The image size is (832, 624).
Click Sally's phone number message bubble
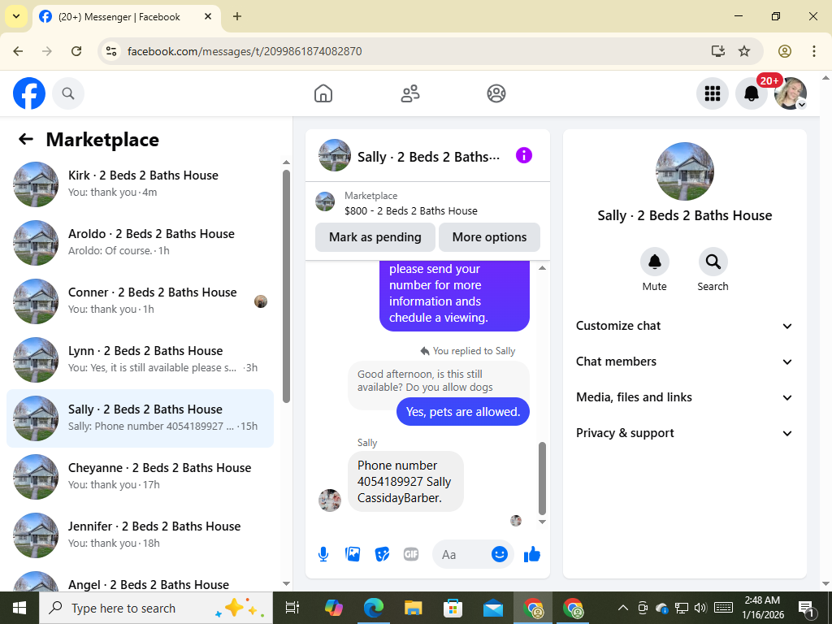[x=405, y=482]
